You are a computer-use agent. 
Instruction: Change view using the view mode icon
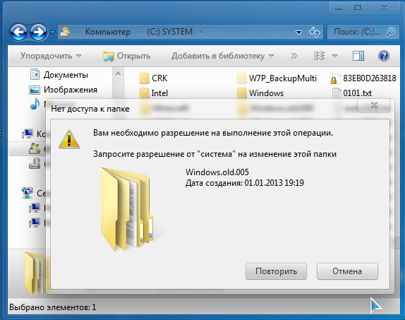[319, 56]
